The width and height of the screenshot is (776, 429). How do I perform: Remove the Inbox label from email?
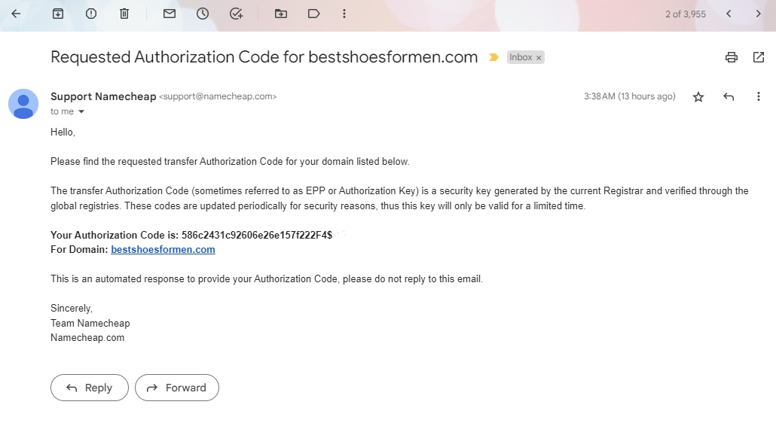539,58
